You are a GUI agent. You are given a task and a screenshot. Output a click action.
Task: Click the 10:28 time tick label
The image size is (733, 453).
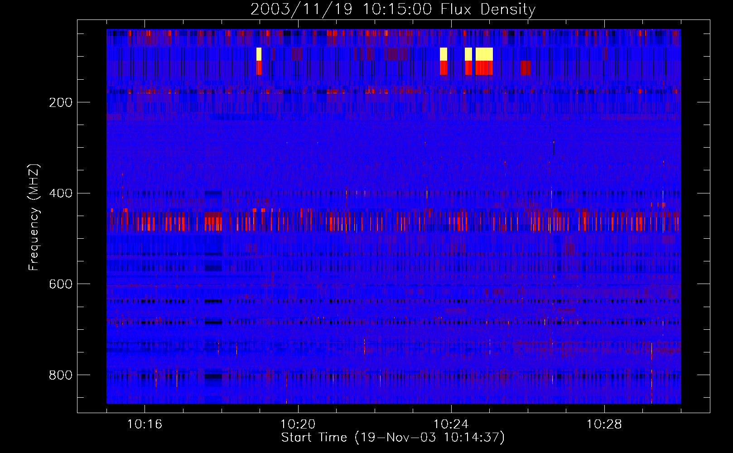point(604,424)
